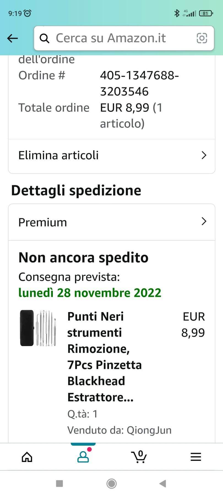Open the hamburger menu icon
This screenshot has width=223, height=497.
coord(196,457)
